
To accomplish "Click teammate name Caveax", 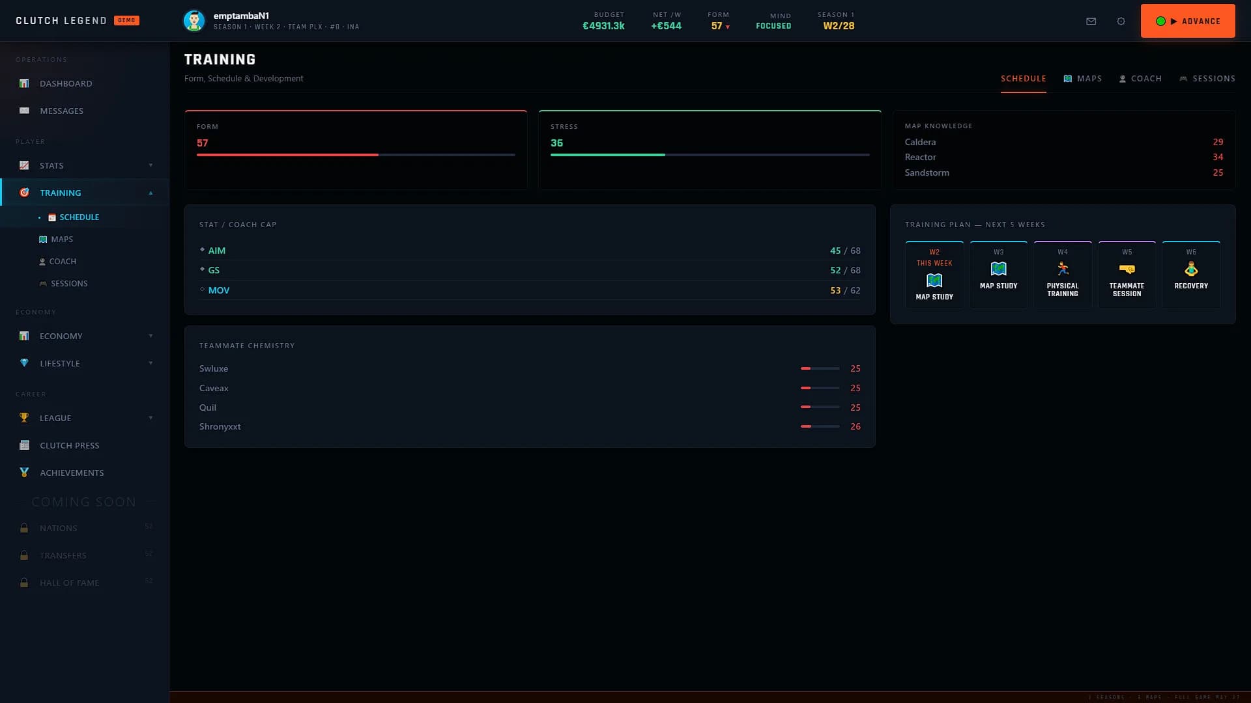I will point(214,388).
